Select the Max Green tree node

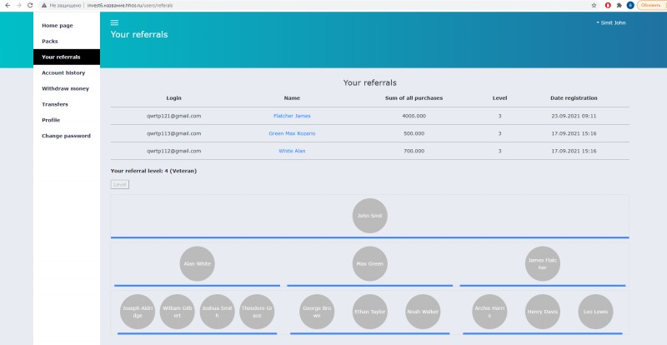click(369, 263)
